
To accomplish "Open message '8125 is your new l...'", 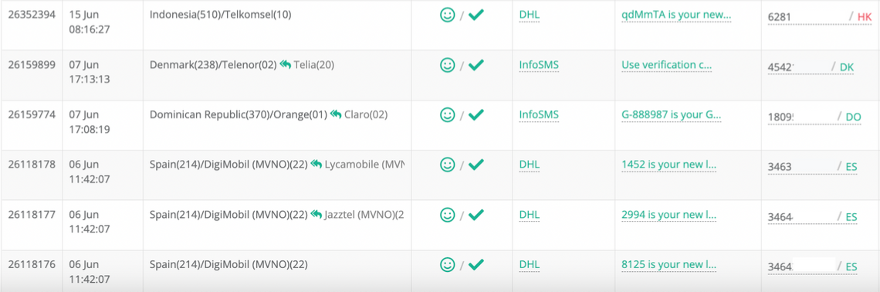I will click(669, 264).
